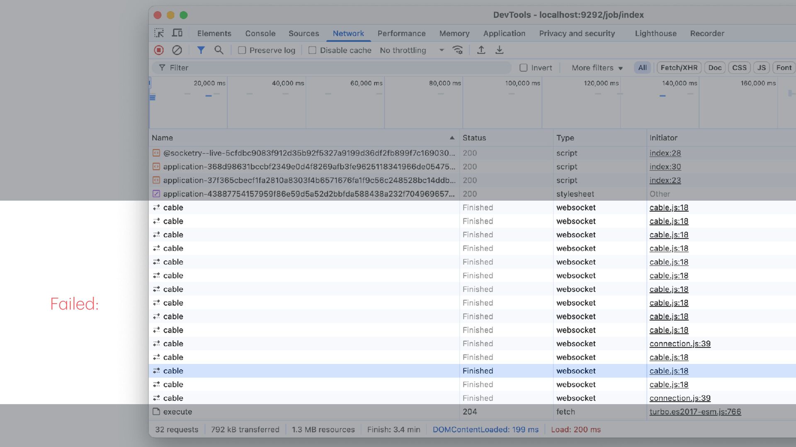796x447 pixels.
Task: Switch to the Console tab
Action: 260,34
